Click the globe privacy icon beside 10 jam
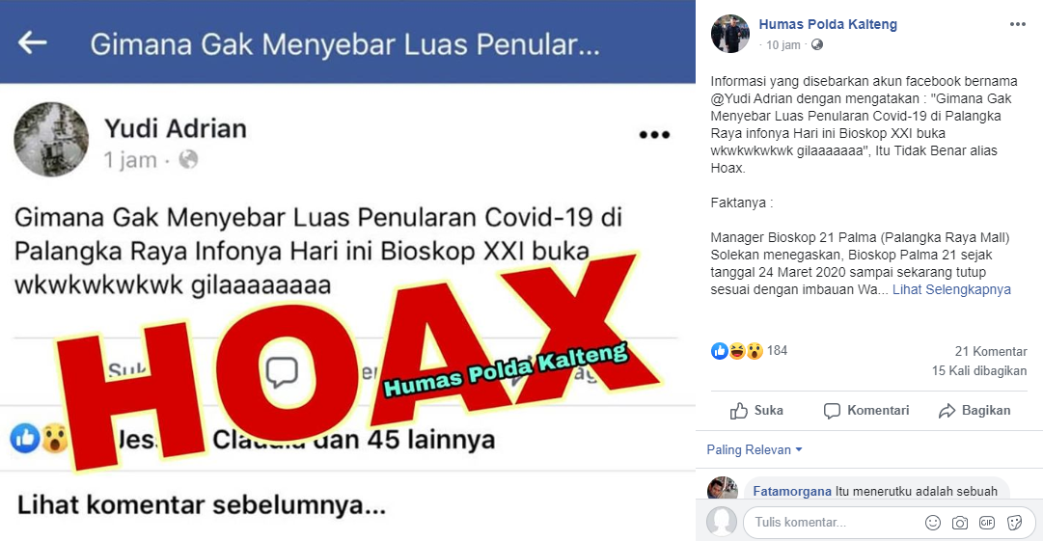1043x541 pixels. coord(817,44)
